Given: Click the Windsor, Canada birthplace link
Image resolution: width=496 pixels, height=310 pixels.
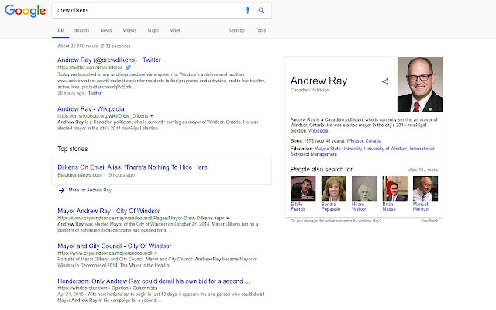Looking at the screenshot, I should click(x=363, y=141).
